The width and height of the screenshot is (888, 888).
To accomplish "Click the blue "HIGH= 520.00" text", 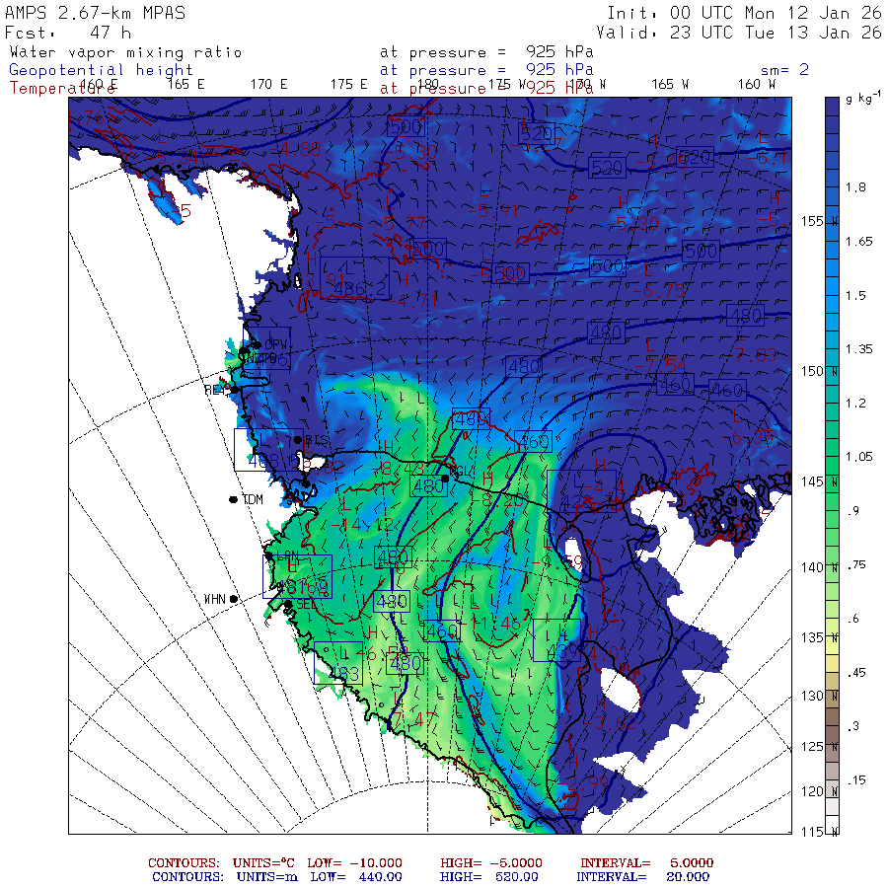I will pyautogui.click(x=489, y=877).
